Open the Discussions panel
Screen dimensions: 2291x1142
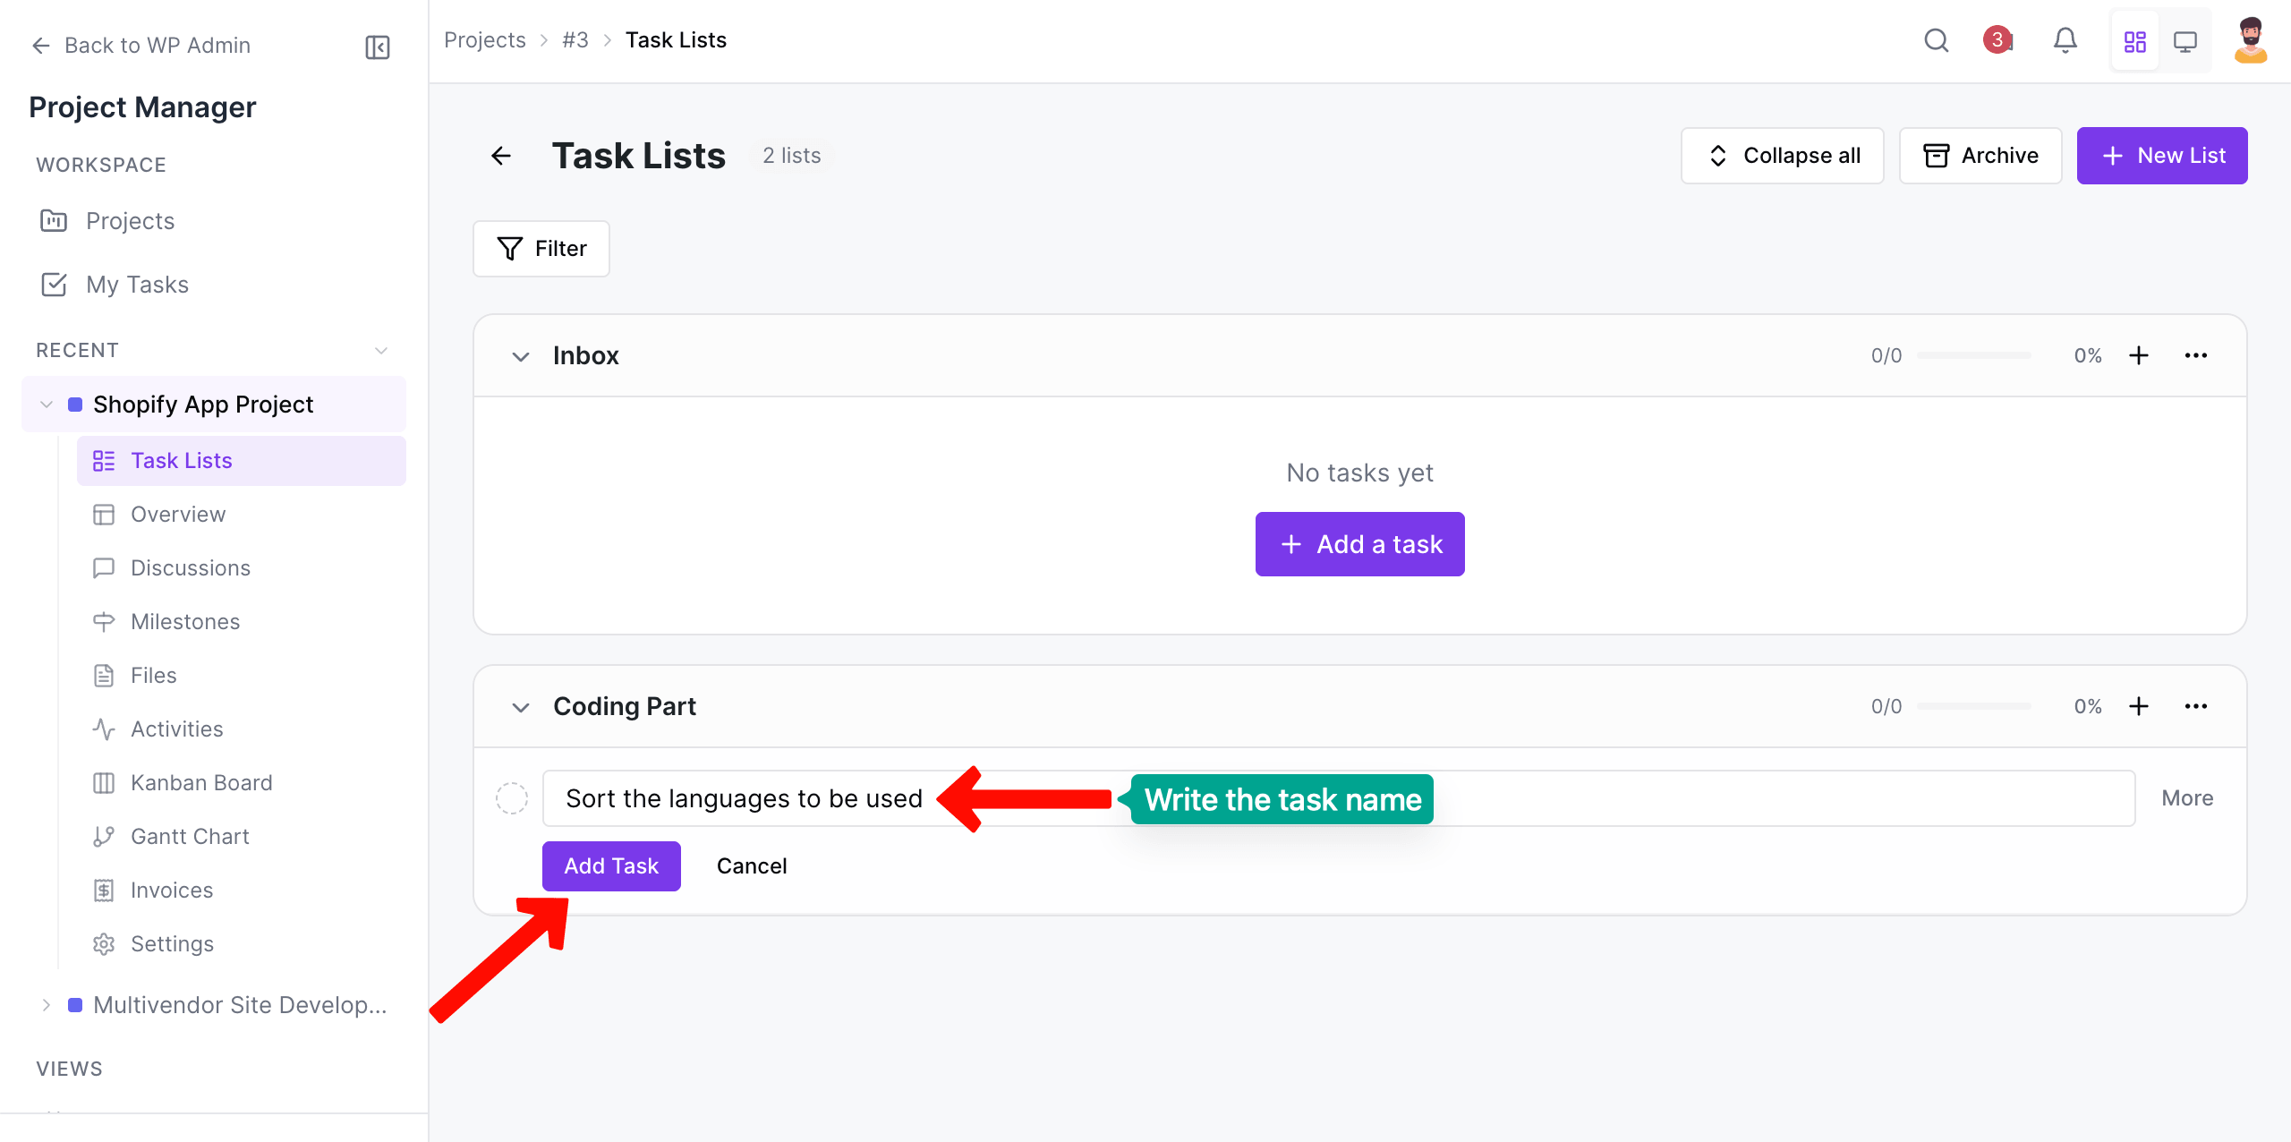(x=191, y=567)
